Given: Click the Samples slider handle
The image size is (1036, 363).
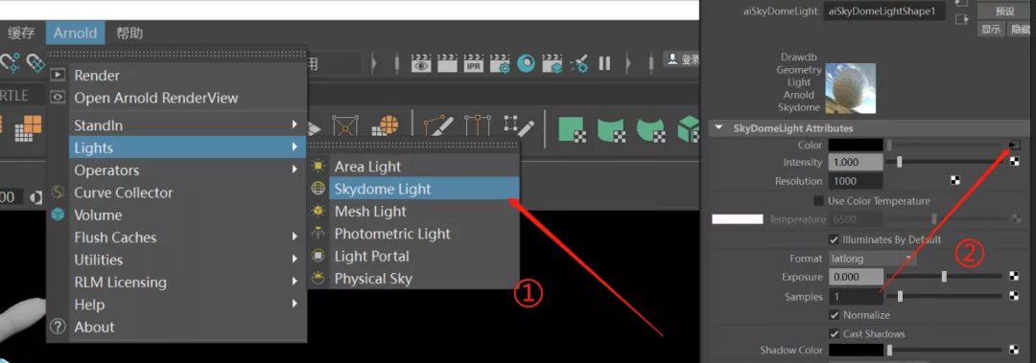Looking at the screenshot, I should coord(900,296).
